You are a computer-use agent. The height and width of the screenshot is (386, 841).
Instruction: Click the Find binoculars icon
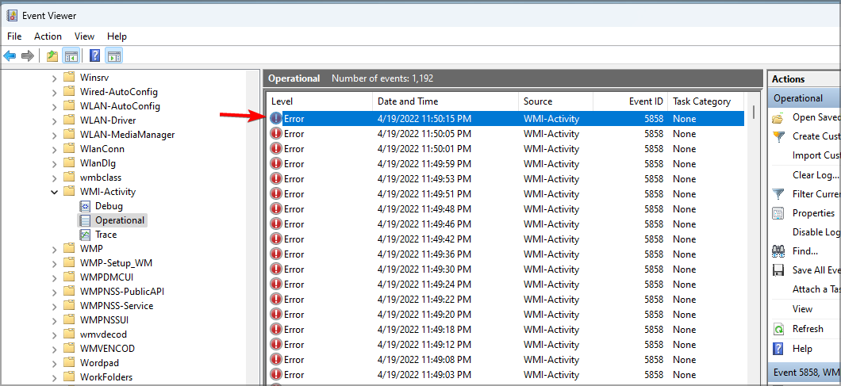click(x=778, y=251)
